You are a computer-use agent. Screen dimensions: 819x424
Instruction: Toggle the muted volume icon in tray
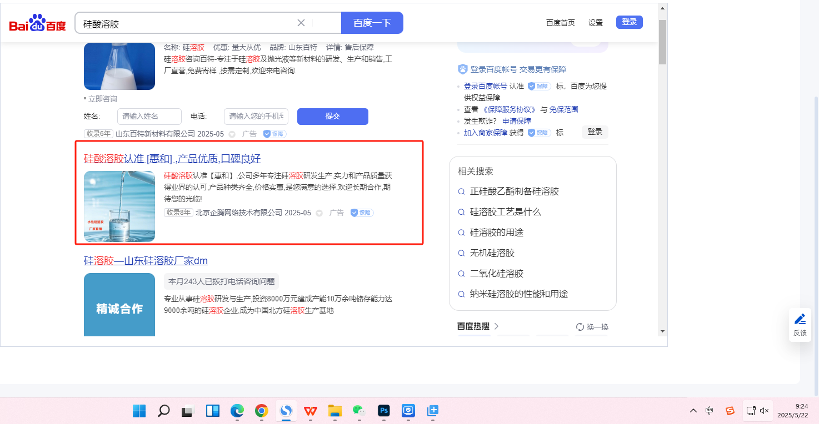(x=765, y=411)
